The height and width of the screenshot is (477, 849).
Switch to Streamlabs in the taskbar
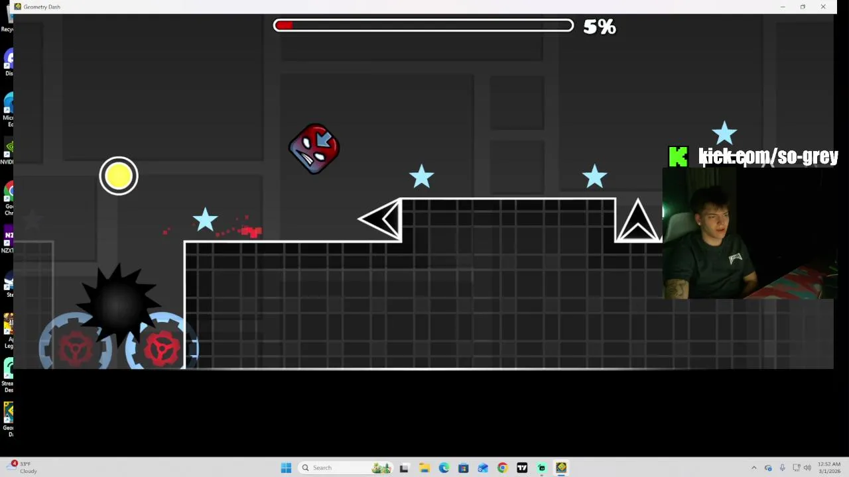pos(542,468)
